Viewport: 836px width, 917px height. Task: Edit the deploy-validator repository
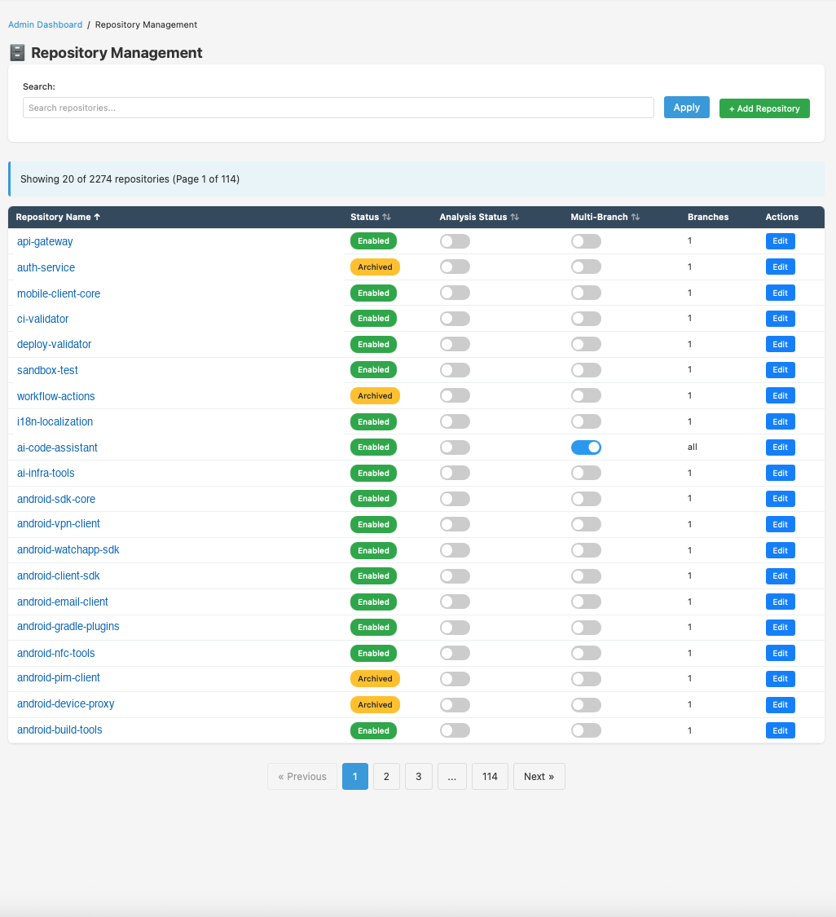[780, 345]
